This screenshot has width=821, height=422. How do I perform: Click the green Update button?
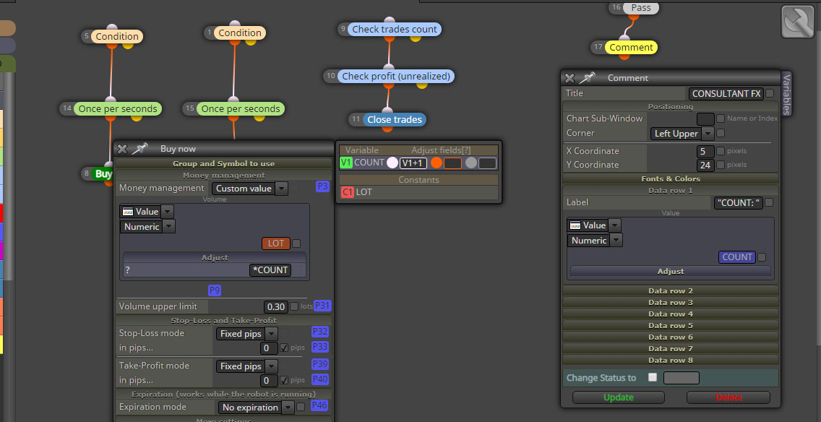619,397
